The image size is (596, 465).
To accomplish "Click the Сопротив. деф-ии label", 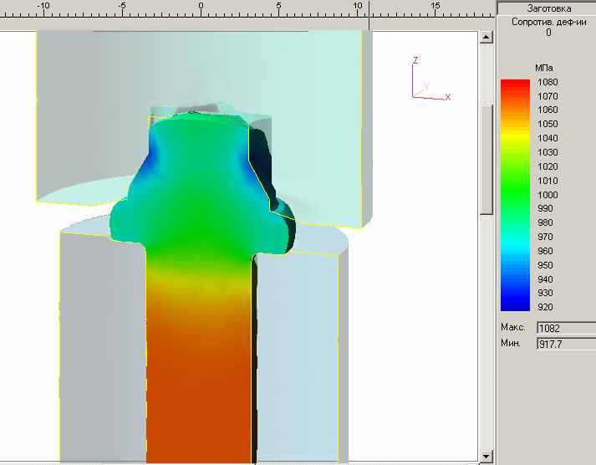I will click(548, 22).
